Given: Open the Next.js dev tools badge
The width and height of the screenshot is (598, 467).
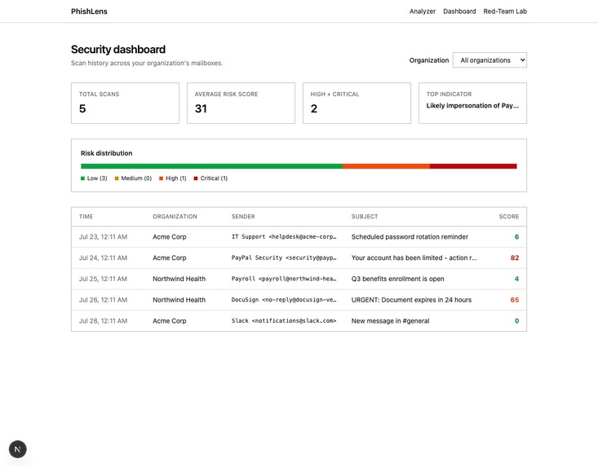Looking at the screenshot, I should [18, 449].
